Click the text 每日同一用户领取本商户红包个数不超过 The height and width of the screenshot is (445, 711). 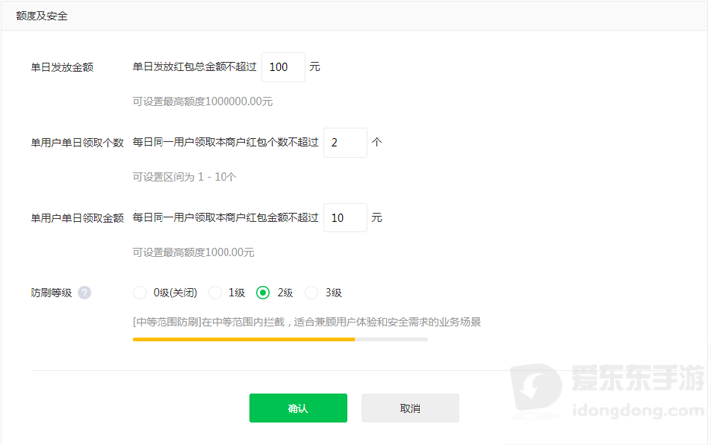click(226, 143)
